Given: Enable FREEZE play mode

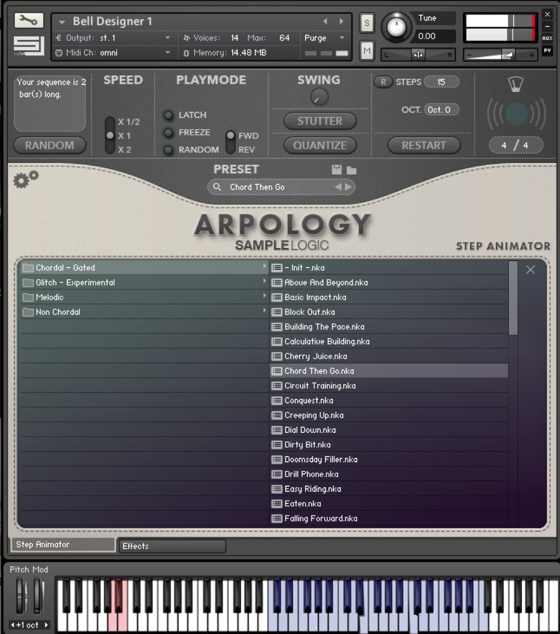Looking at the screenshot, I should click(x=169, y=132).
